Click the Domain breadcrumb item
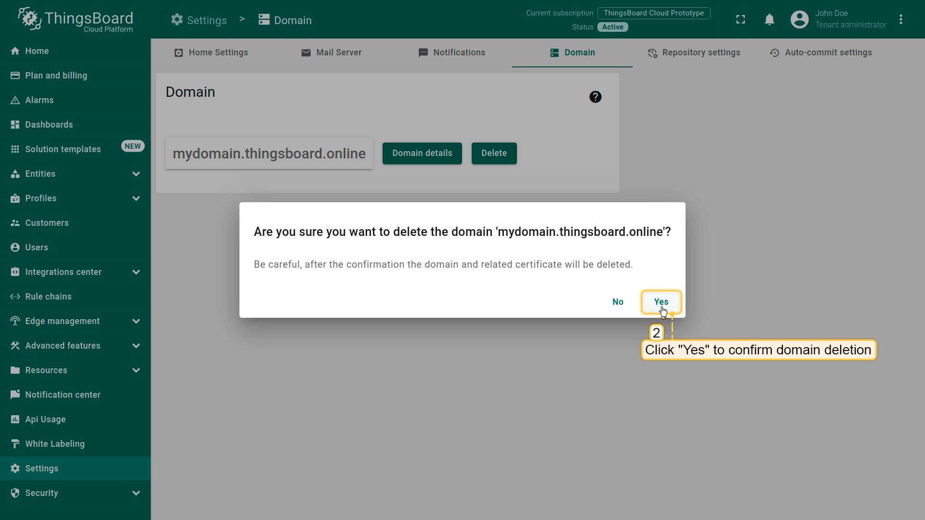 click(x=285, y=20)
